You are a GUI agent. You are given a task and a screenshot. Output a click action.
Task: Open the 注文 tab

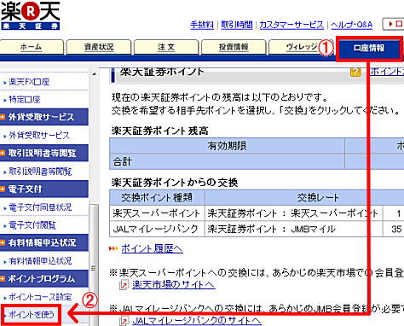click(x=166, y=47)
